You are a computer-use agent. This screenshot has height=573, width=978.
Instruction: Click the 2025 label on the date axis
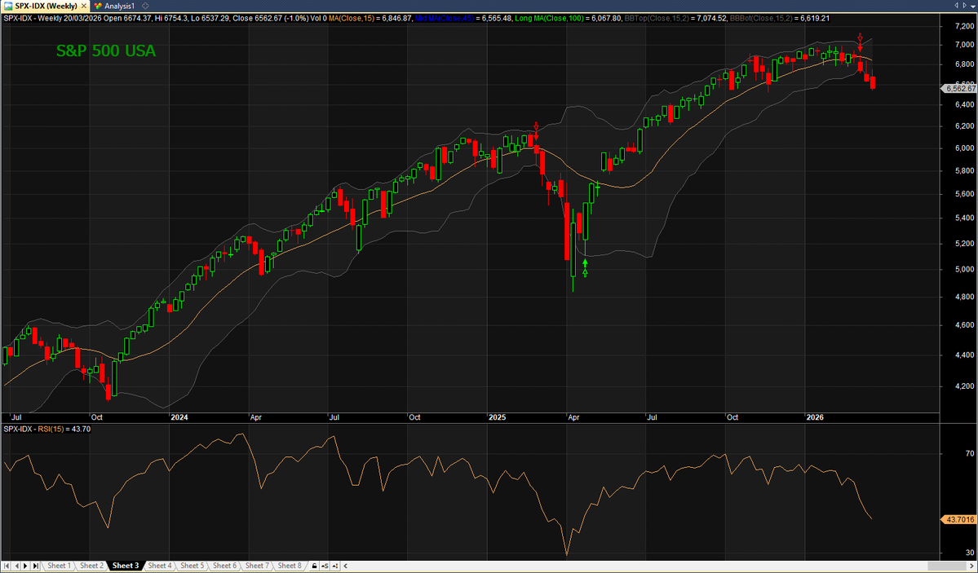coord(497,418)
